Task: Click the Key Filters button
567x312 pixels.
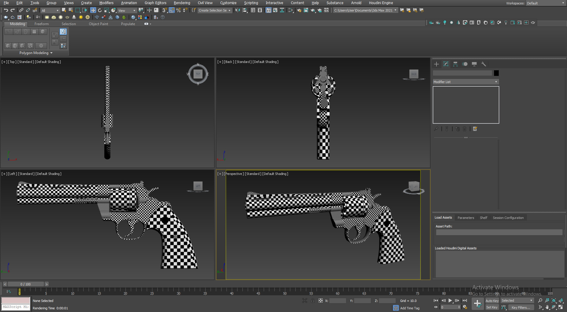Action: click(521, 307)
